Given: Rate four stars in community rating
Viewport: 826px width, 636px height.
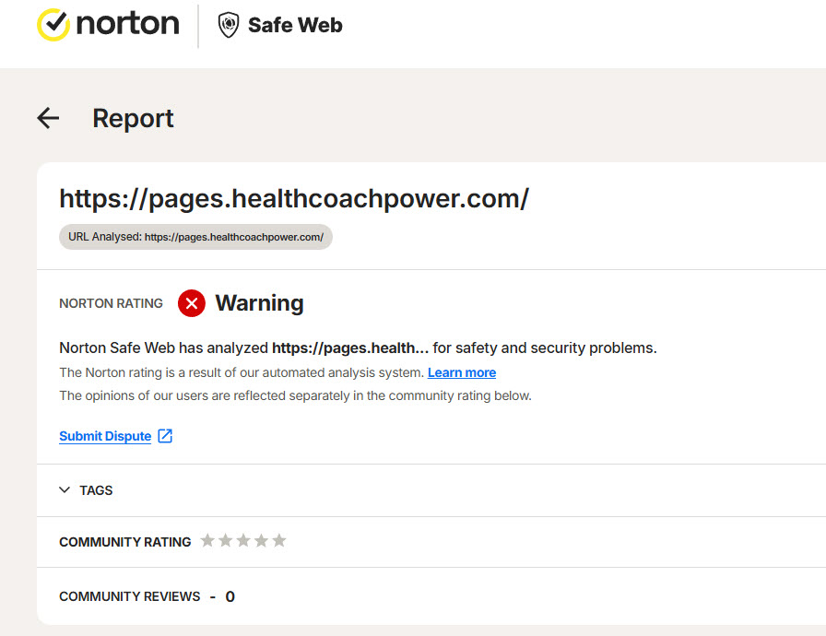Looking at the screenshot, I should (x=261, y=541).
